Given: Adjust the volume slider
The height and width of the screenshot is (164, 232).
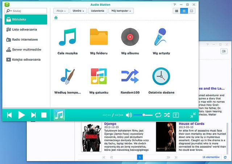Looking at the screenshot, I should (x=143, y=115).
